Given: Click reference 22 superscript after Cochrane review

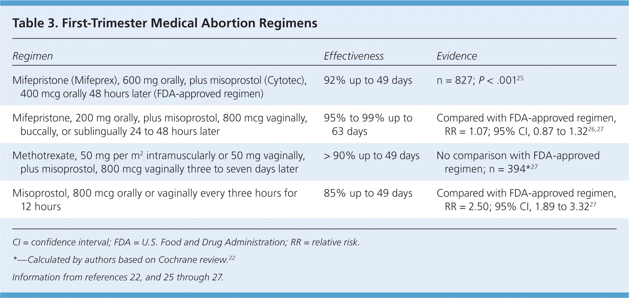Looking at the screenshot, I should point(232,258).
